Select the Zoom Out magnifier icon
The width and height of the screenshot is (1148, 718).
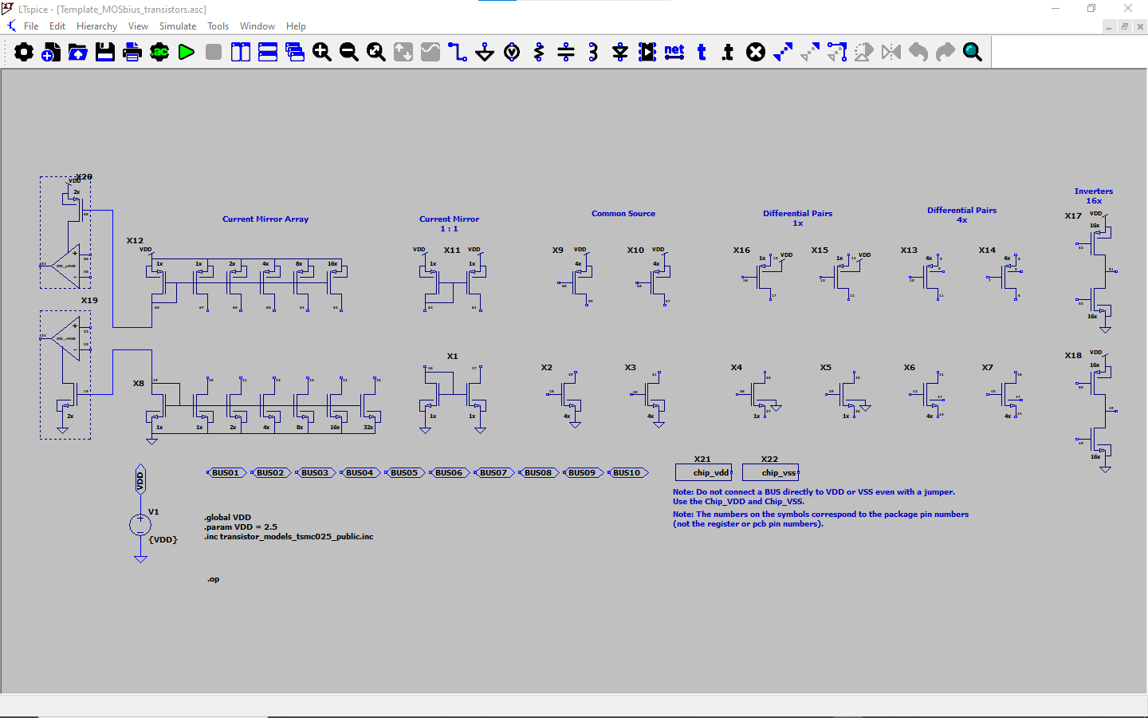pos(349,53)
